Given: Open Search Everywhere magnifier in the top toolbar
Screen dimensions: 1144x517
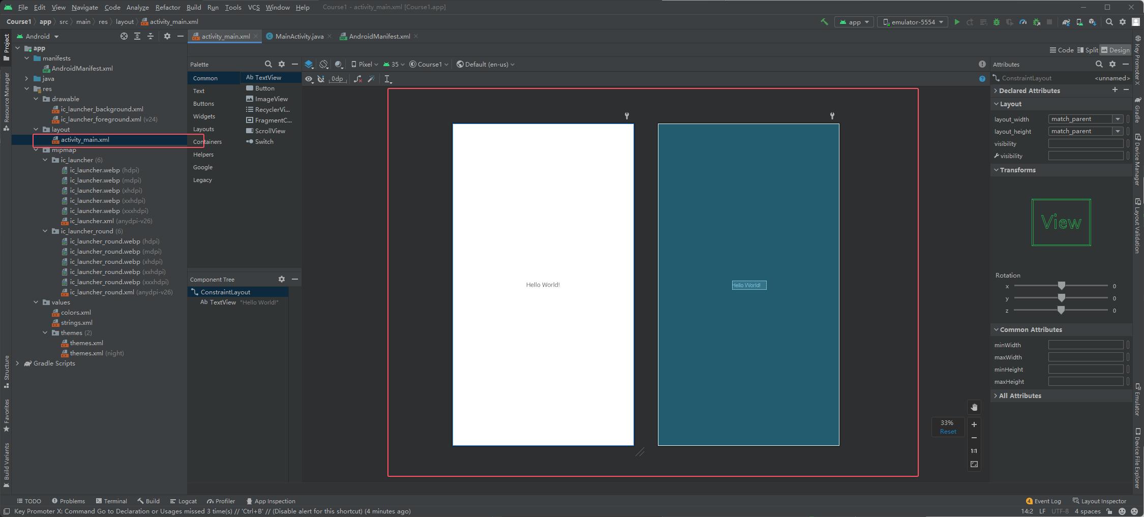Looking at the screenshot, I should tap(1109, 22).
